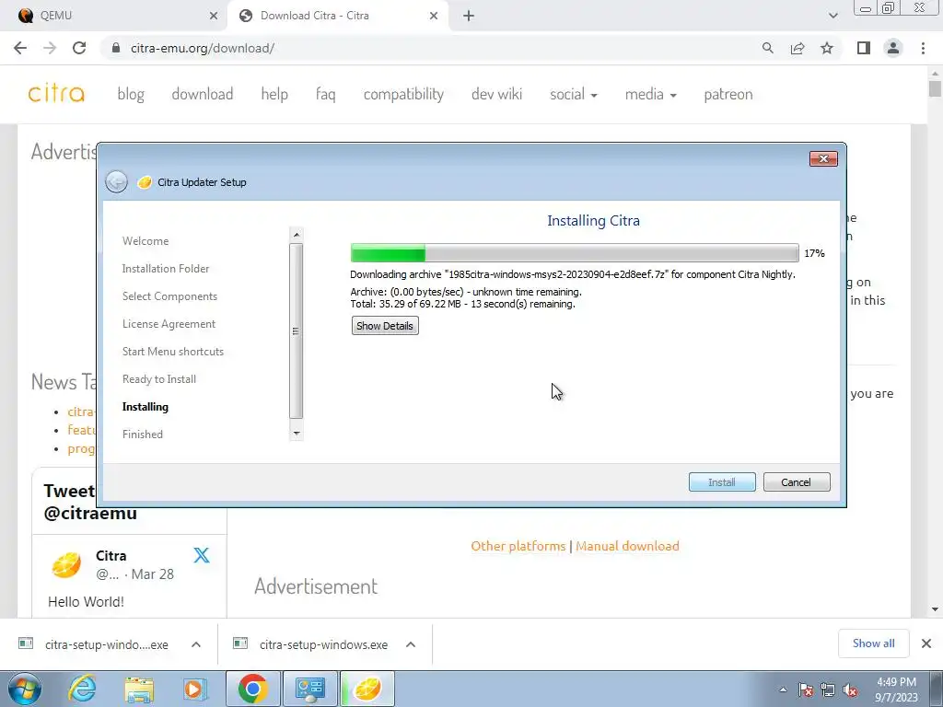Open a new Chrome tab

coord(469,17)
